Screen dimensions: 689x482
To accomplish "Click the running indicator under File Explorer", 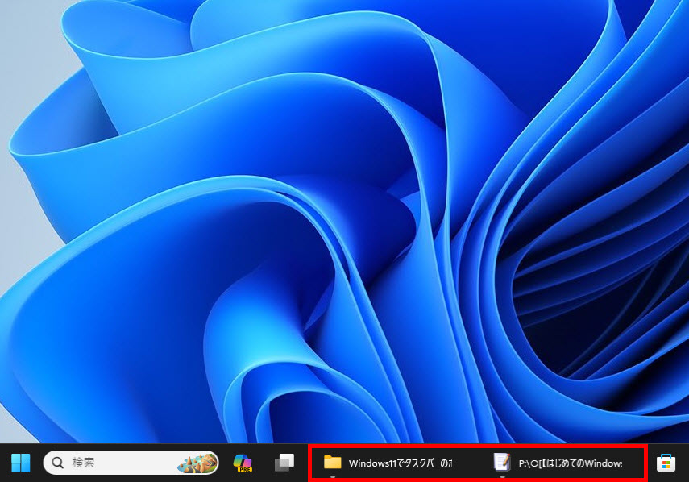I will coord(333,476).
